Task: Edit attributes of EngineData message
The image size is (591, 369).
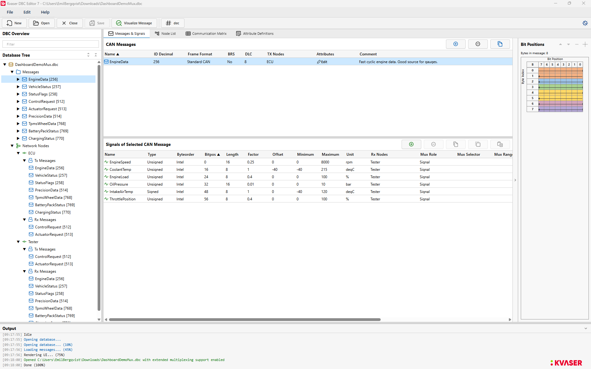Action: click(322, 62)
